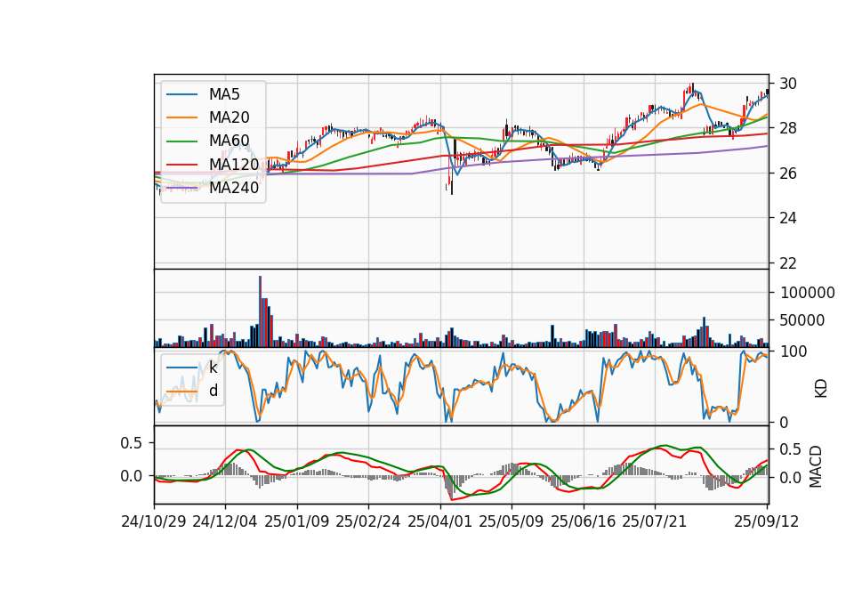Click the green MA60 legend line swatch
The image size is (854, 614).
click(181, 141)
